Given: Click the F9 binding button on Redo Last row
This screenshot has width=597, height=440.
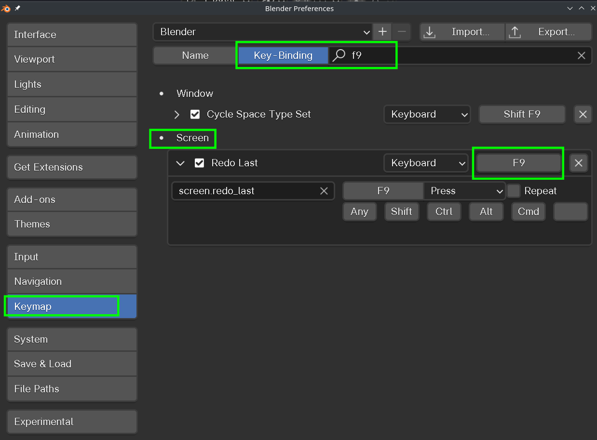Looking at the screenshot, I should [x=518, y=163].
